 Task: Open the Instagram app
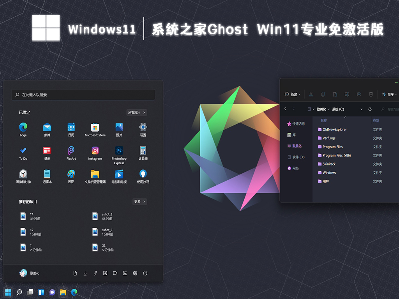pyautogui.click(x=95, y=153)
